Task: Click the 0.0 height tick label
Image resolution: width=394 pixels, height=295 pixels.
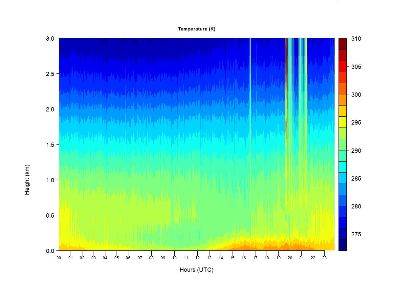Action: point(50,251)
